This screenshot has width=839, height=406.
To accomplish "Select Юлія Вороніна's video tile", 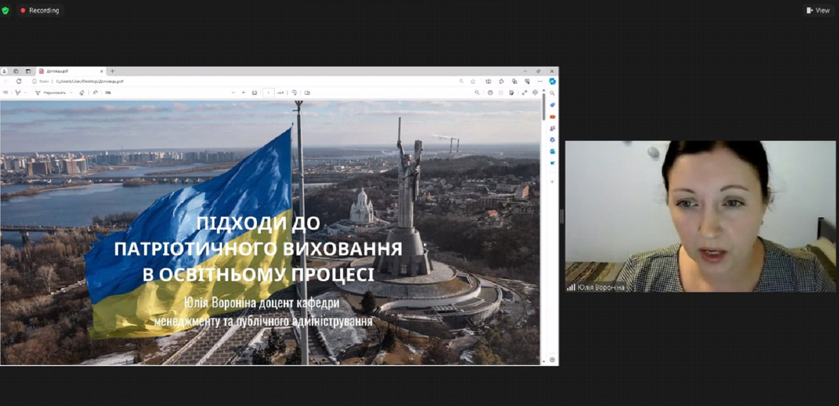I will click(x=700, y=216).
